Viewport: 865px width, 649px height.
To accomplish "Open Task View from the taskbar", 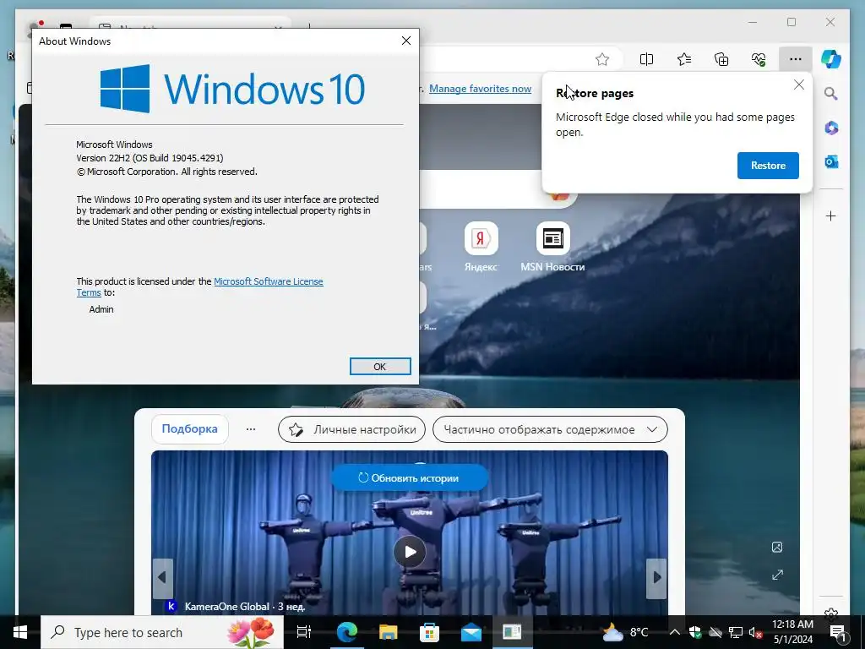I will click(x=304, y=632).
